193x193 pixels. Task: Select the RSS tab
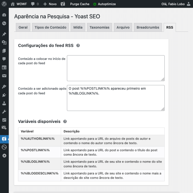point(170,27)
